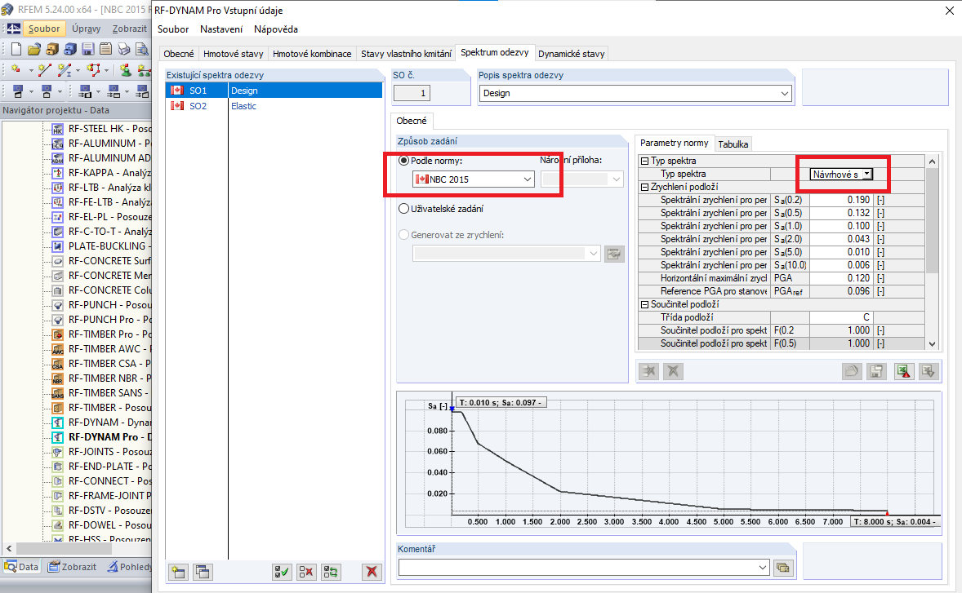
Task: Click the PGA value 0.120 cell
Action: [x=840, y=278]
